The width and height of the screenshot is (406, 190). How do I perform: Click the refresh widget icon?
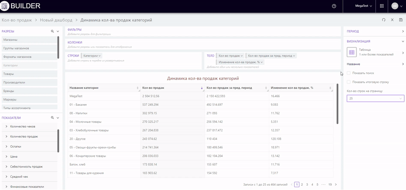(383, 20)
